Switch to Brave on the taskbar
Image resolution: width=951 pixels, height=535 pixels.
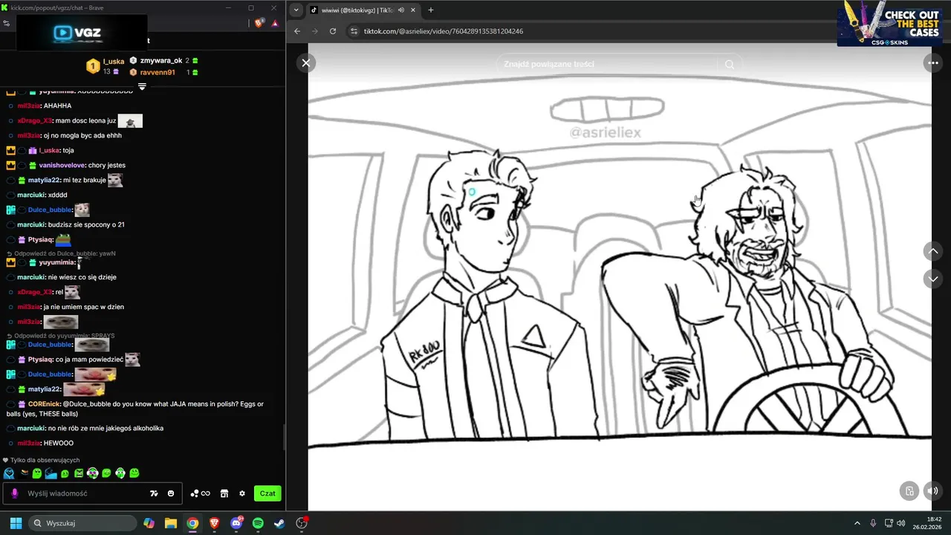coord(214,523)
